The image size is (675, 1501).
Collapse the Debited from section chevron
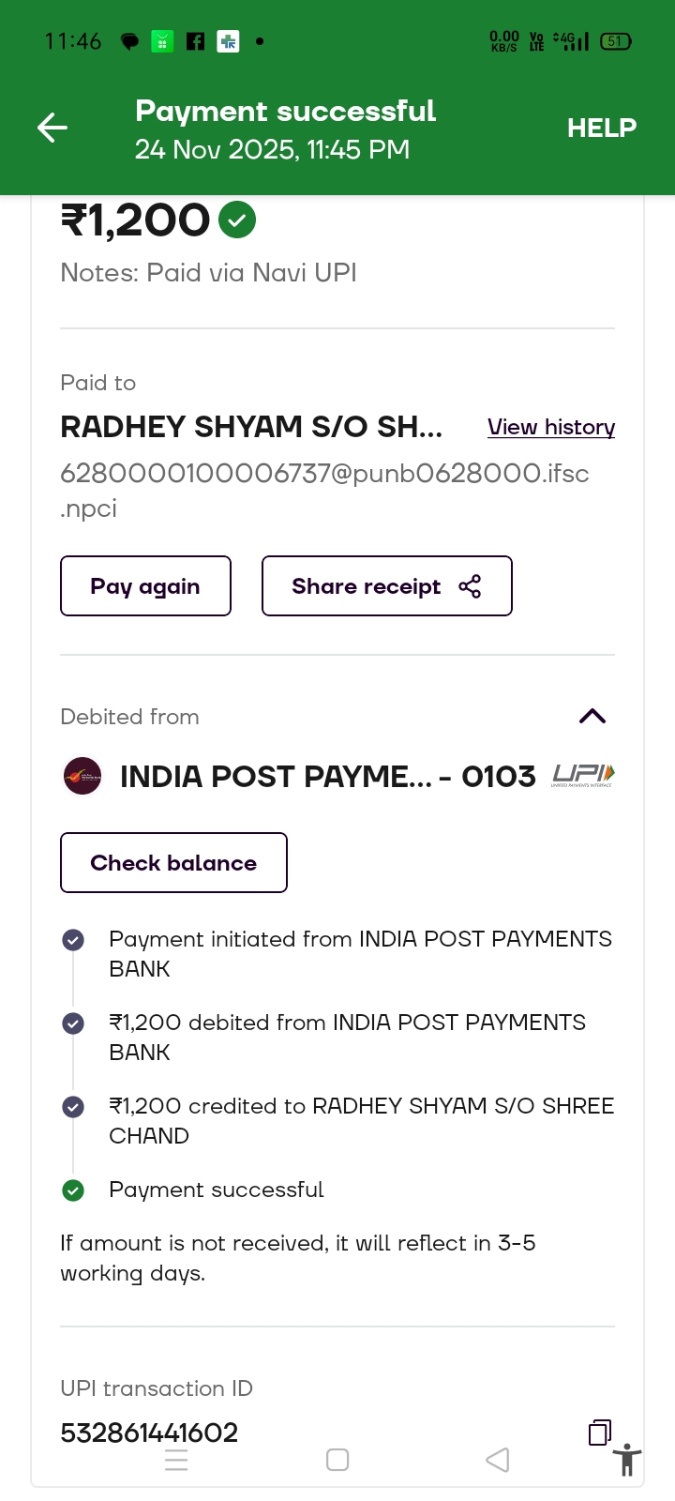[592, 717]
